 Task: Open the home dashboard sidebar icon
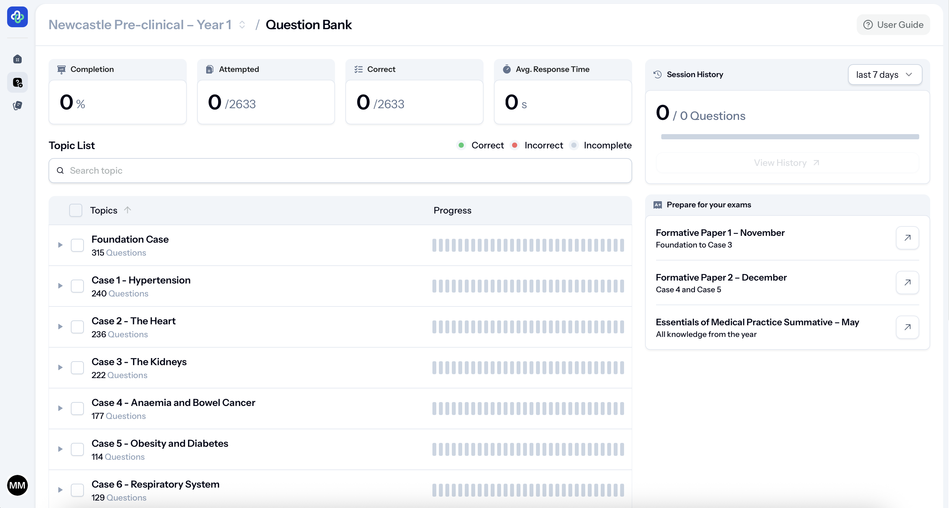(x=17, y=59)
